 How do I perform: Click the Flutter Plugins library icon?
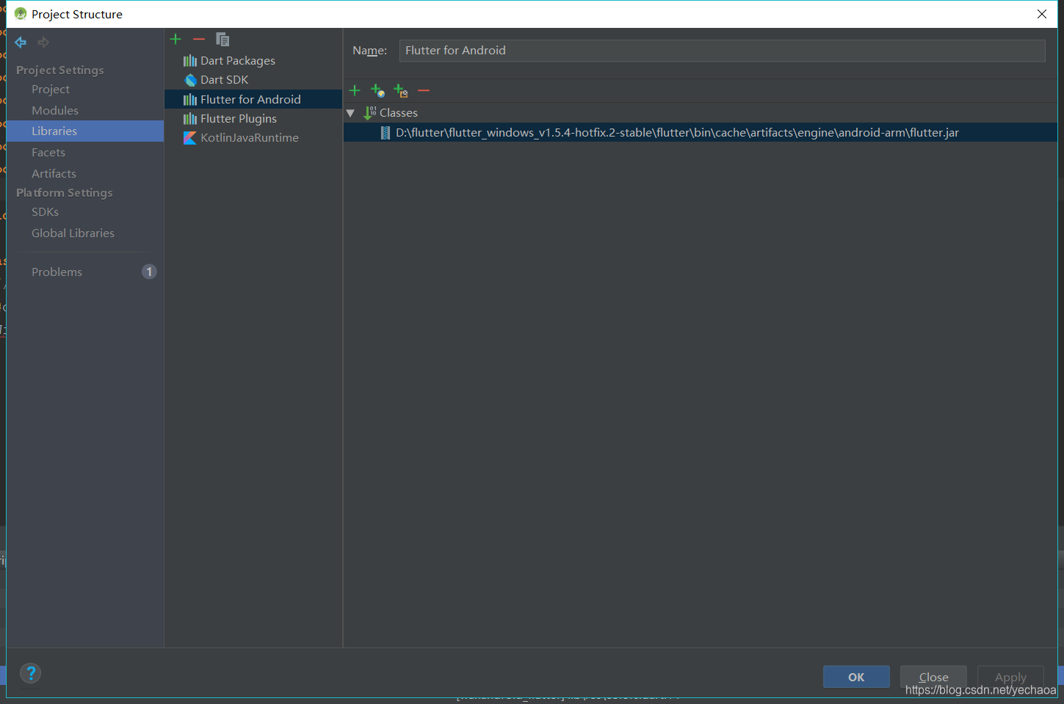pos(190,118)
